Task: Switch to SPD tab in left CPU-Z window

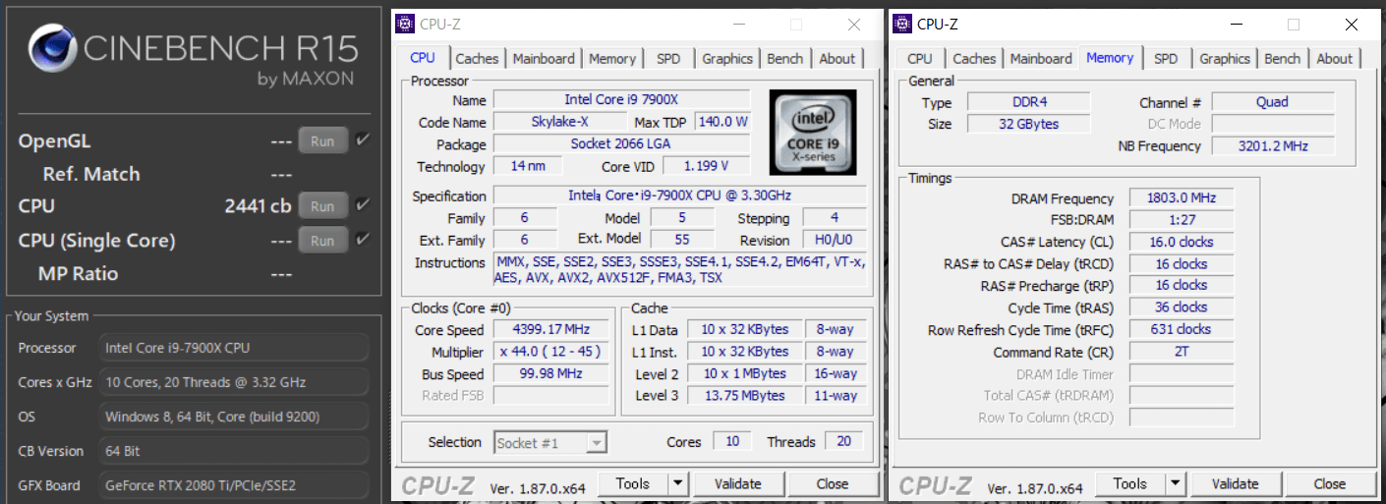Action: click(668, 59)
